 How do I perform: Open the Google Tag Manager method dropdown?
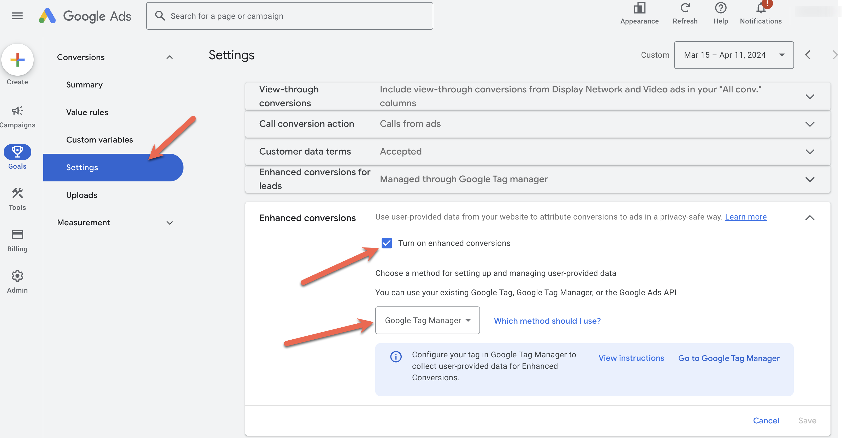[x=427, y=320]
